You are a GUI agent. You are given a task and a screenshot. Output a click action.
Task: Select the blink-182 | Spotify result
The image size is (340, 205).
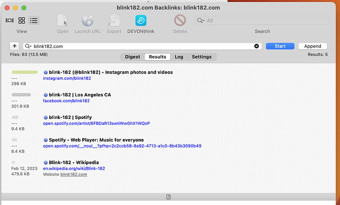click(x=70, y=117)
